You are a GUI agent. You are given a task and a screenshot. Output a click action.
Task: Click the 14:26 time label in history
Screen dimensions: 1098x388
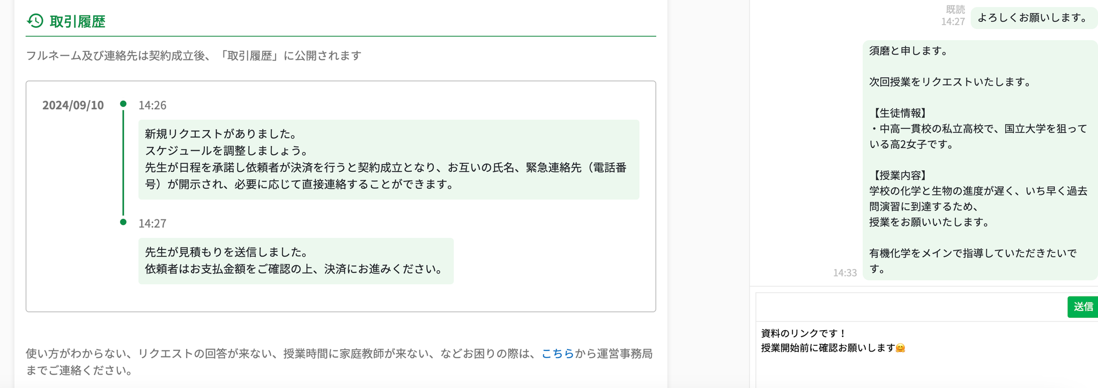[x=152, y=105]
